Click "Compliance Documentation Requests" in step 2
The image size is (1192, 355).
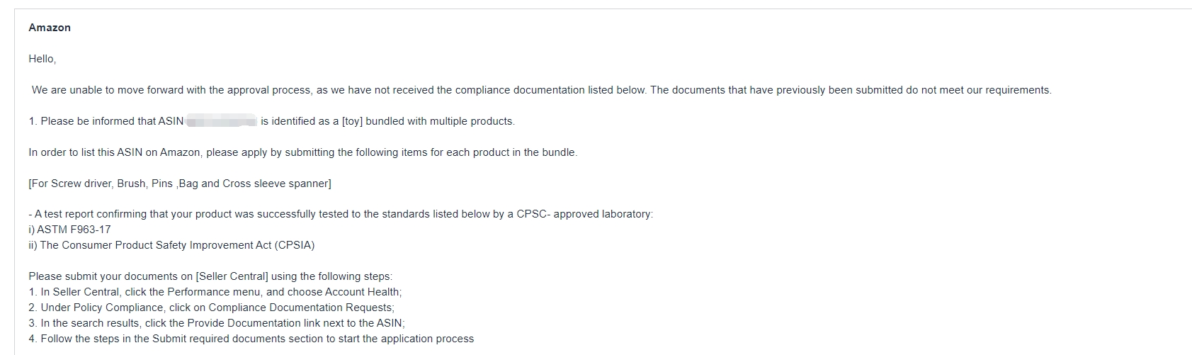[x=300, y=308]
